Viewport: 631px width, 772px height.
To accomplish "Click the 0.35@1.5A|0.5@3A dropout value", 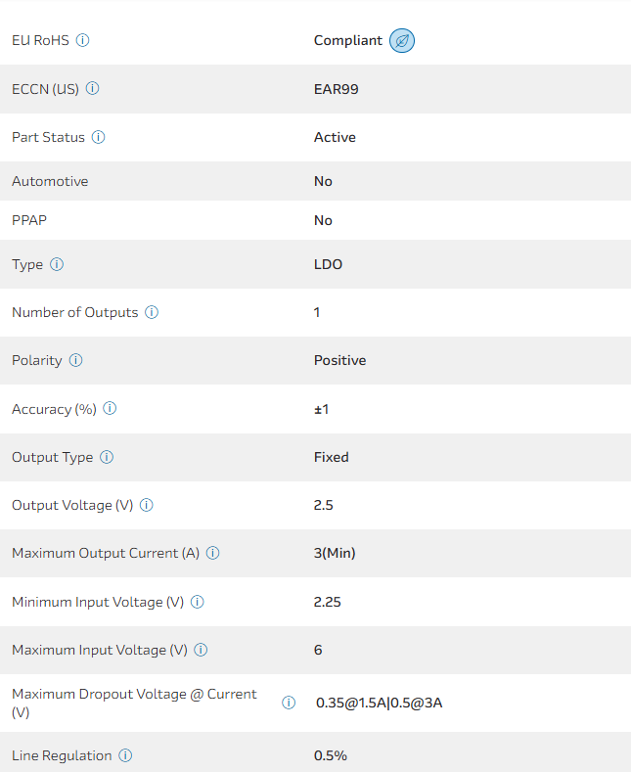I will pos(379,703).
